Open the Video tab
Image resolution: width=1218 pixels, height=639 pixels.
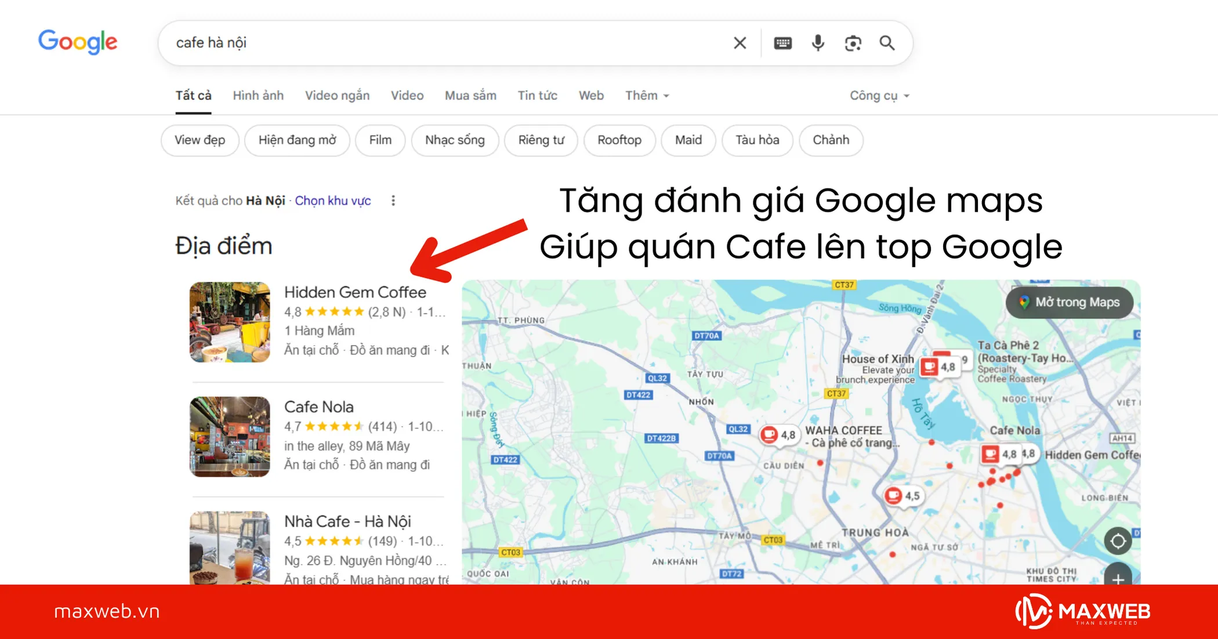pyautogui.click(x=407, y=96)
